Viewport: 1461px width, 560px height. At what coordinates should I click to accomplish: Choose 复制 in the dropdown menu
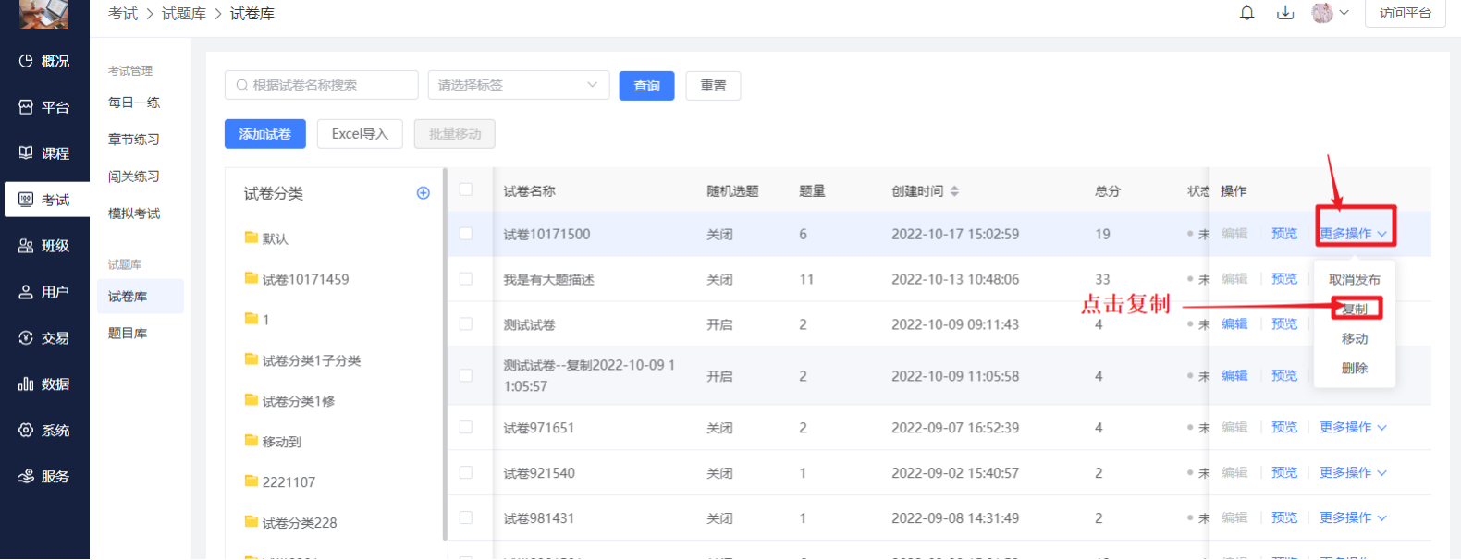tap(1355, 309)
